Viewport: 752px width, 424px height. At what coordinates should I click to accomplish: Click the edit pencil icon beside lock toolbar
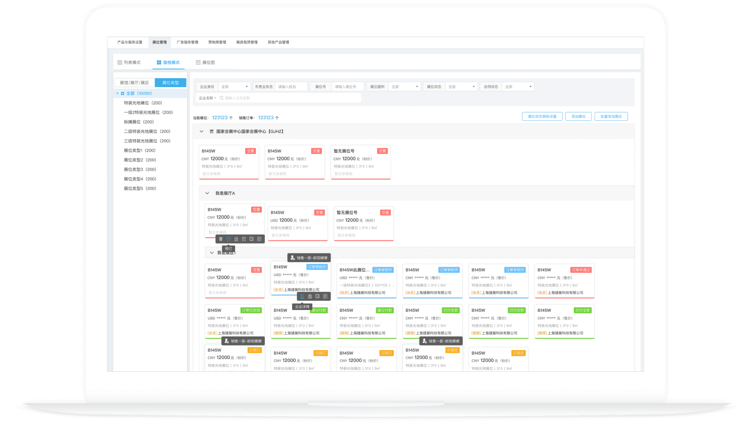(252, 239)
